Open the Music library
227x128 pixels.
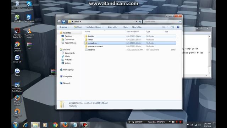(x=67, y=56)
